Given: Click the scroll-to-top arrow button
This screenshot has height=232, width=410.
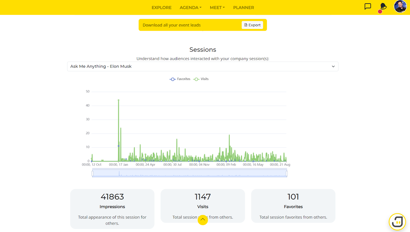Looking at the screenshot, I should (x=203, y=220).
